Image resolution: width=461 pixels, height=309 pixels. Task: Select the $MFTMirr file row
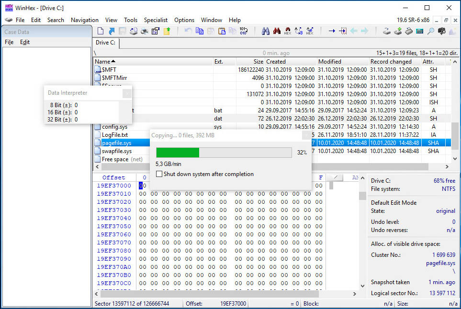pyautogui.click(x=272, y=78)
